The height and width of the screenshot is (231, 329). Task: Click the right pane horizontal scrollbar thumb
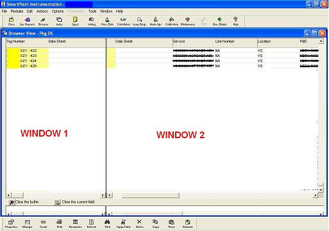click(150, 195)
